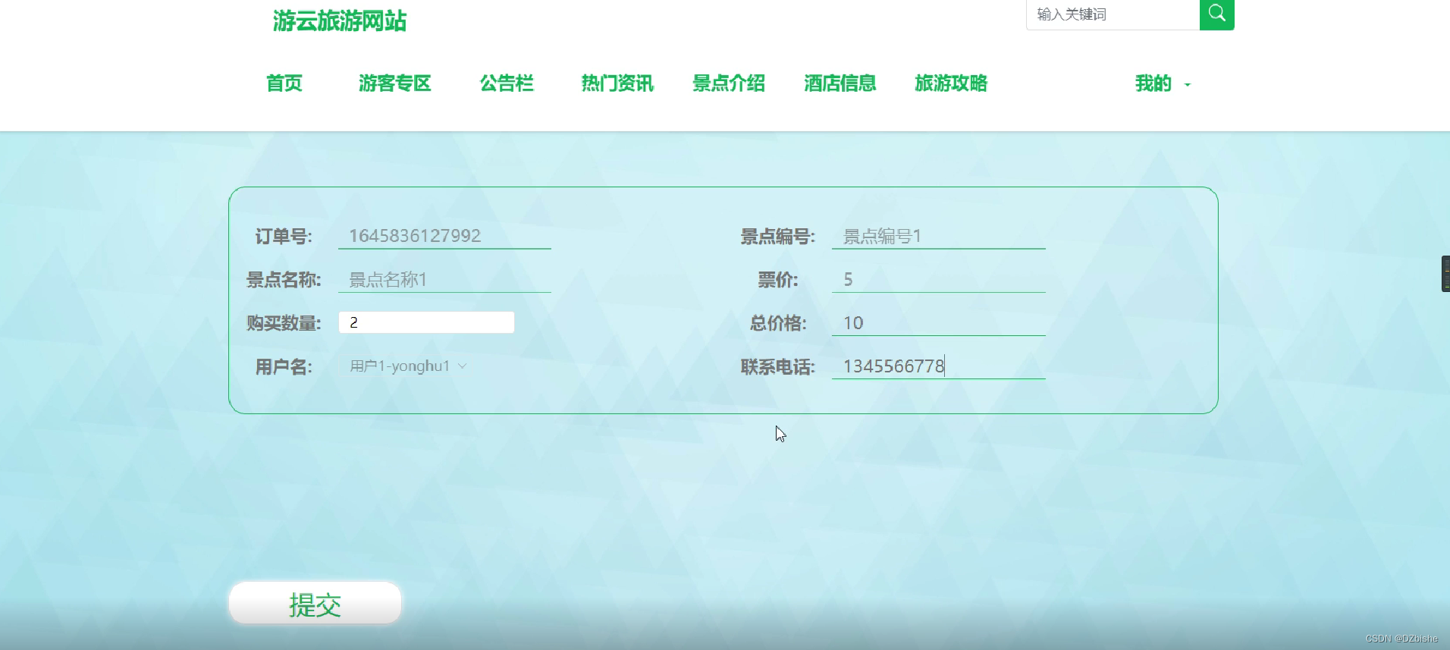Image resolution: width=1450 pixels, height=650 pixels.
Task: Click the 联系电话 label text
Action: (778, 367)
